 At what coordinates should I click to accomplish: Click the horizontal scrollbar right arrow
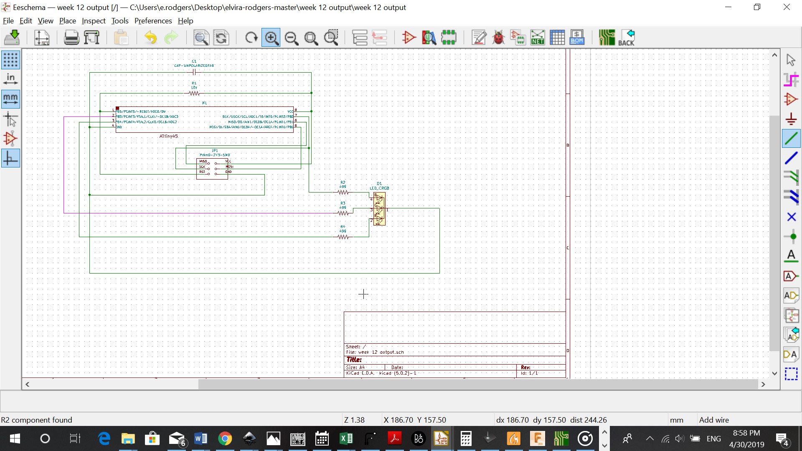(763, 384)
